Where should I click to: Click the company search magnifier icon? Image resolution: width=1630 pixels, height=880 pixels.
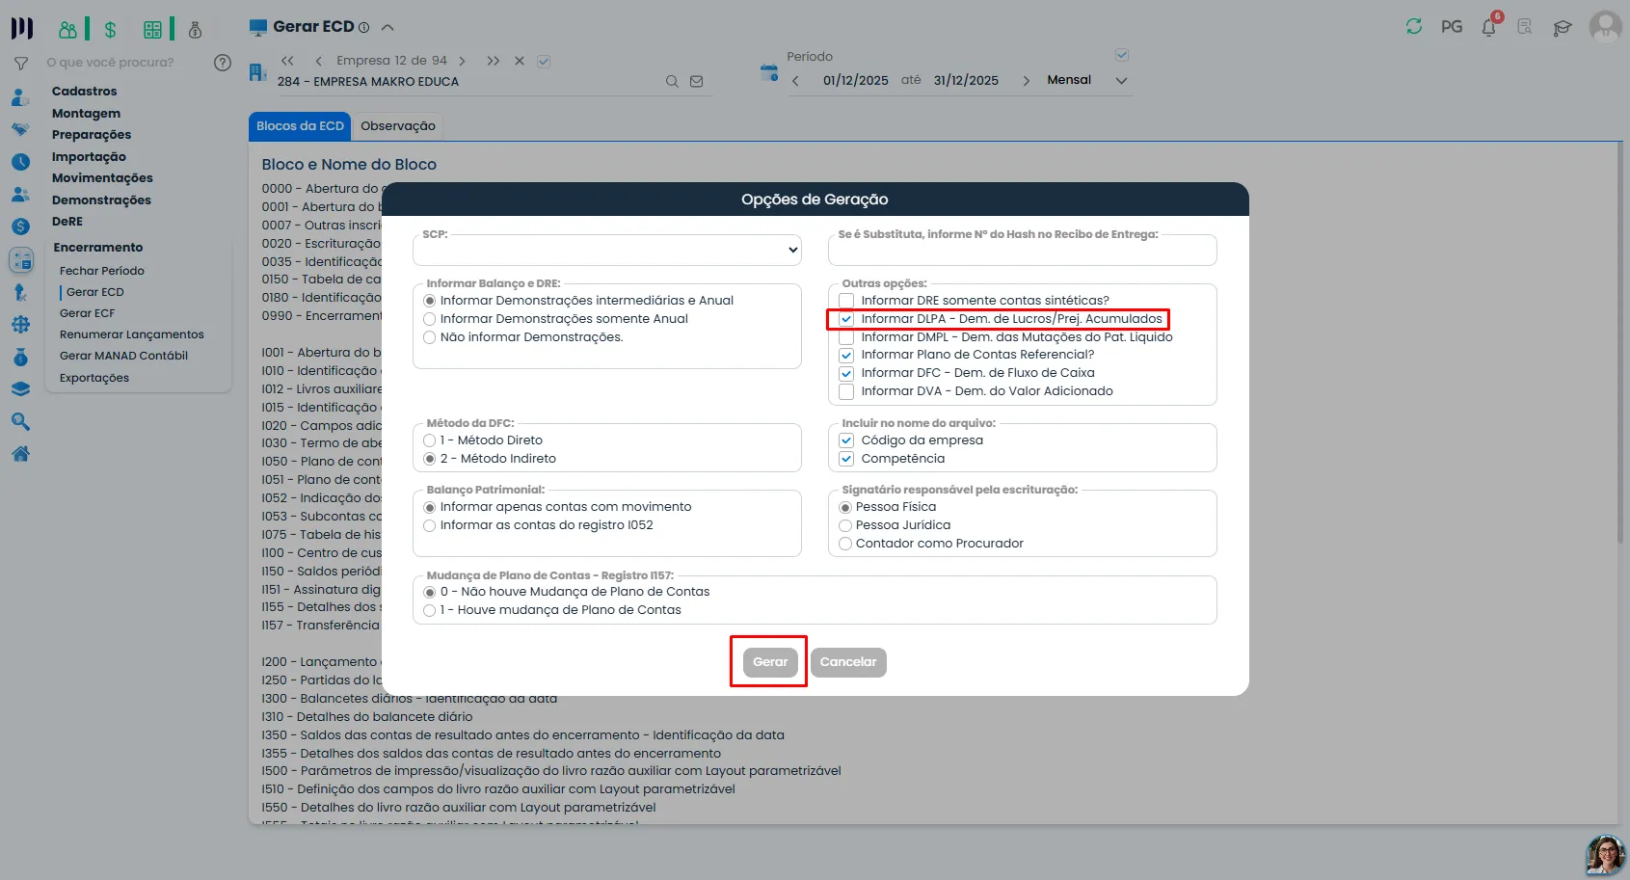[672, 82]
